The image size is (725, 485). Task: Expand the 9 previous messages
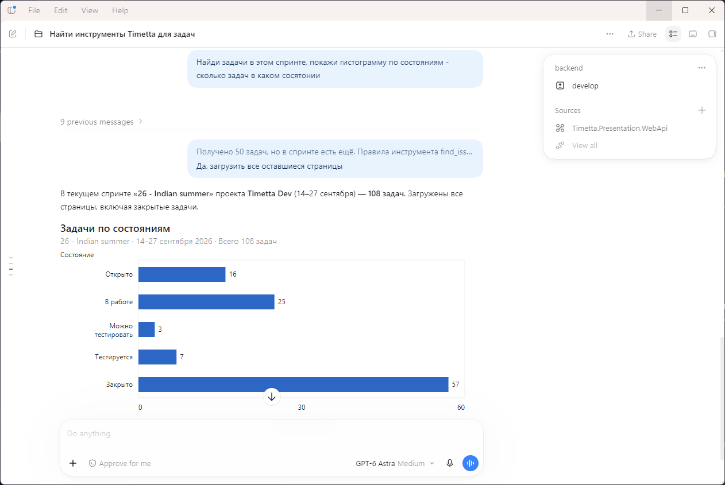102,122
